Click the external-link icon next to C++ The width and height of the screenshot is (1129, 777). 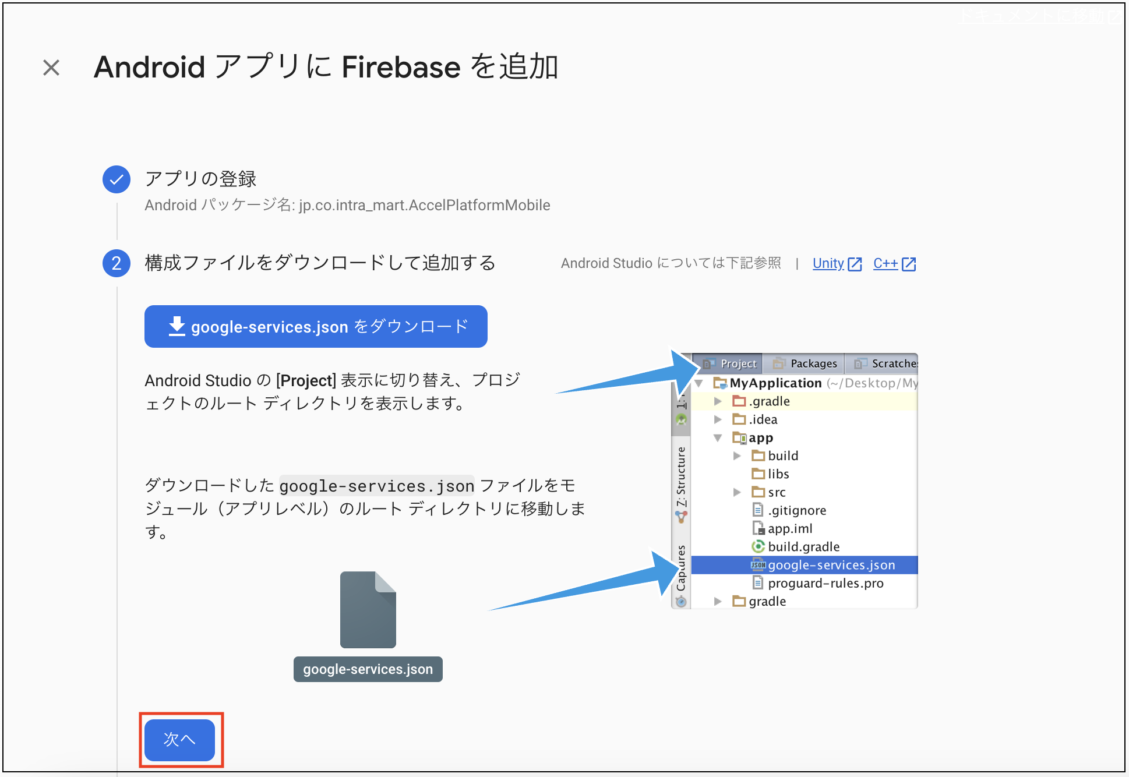[909, 264]
